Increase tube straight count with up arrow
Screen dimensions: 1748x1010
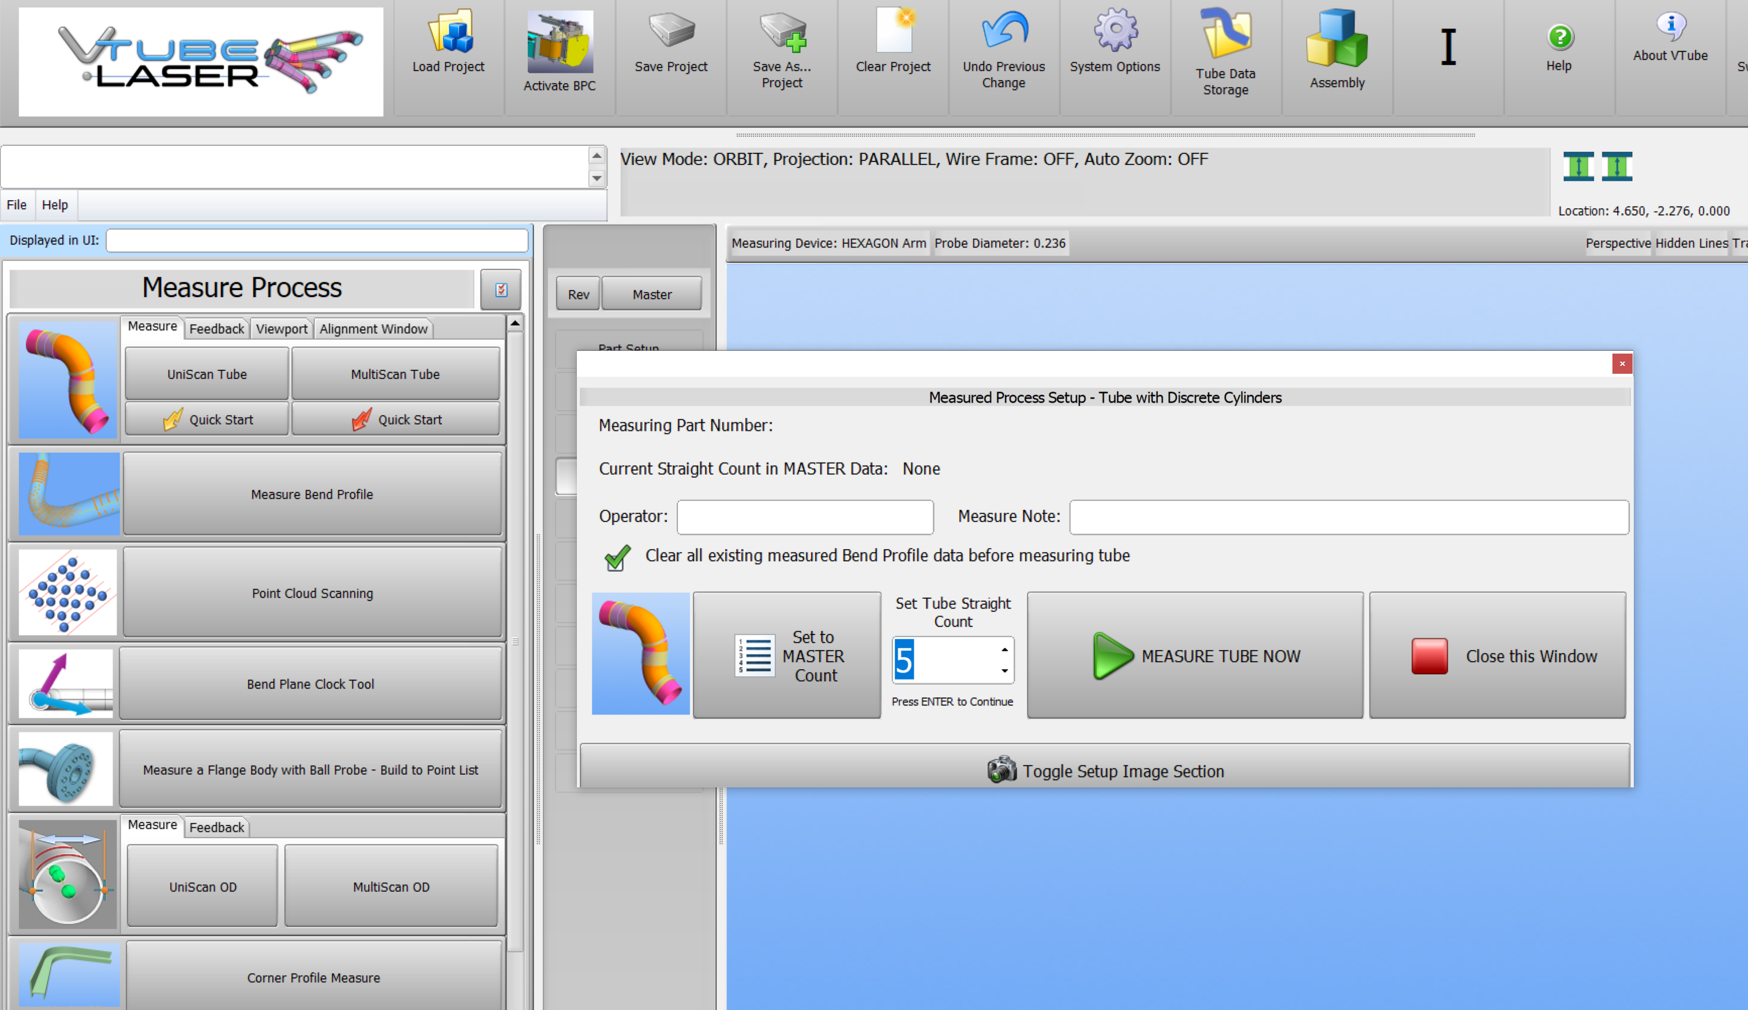1004,650
